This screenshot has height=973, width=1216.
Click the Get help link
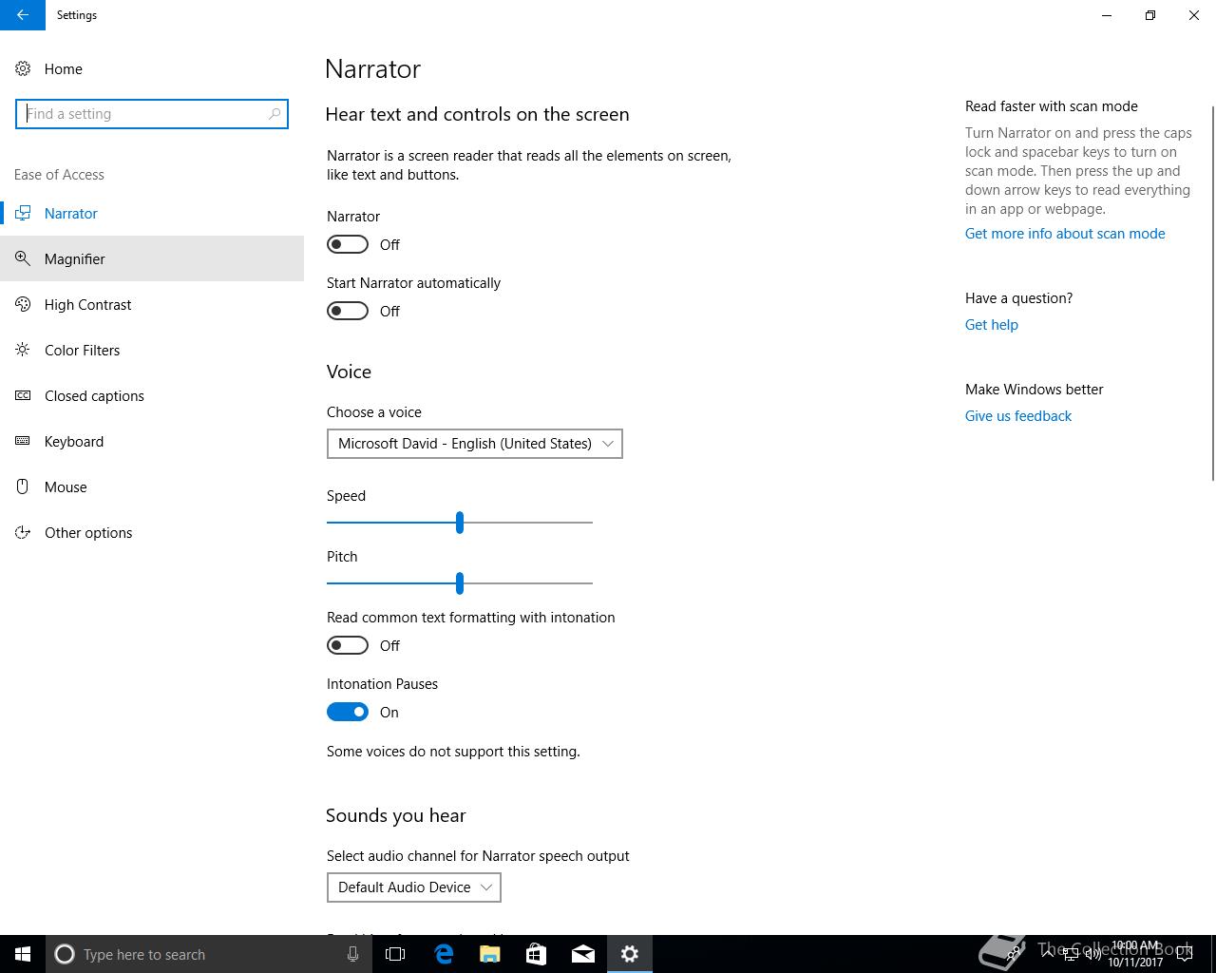click(x=992, y=325)
